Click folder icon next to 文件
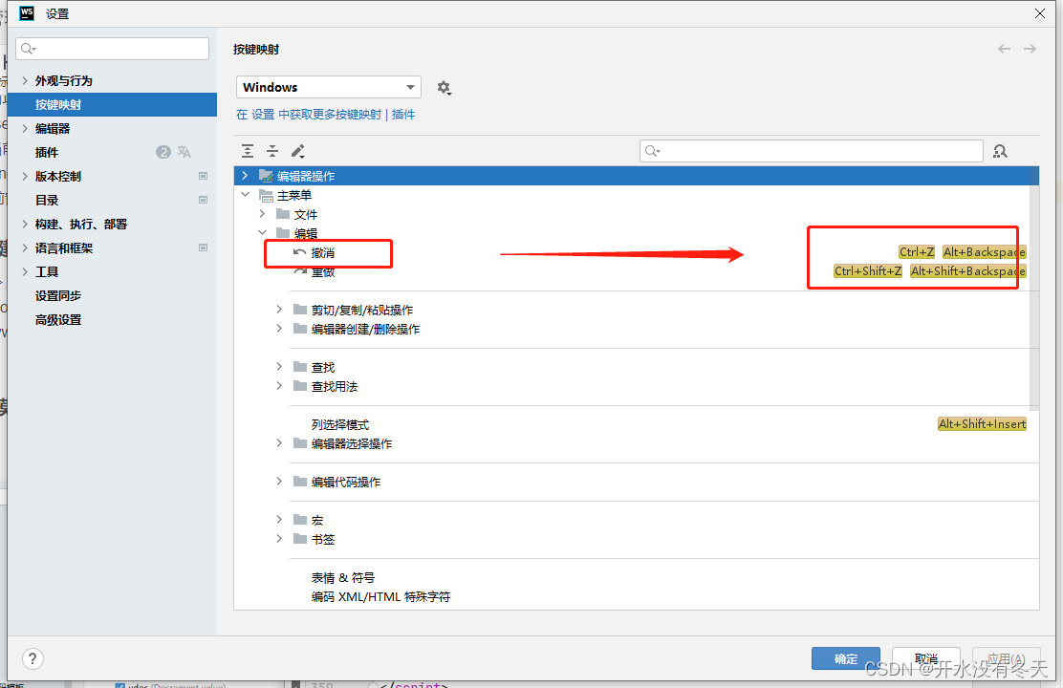Image resolution: width=1063 pixels, height=688 pixels. (283, 214)
